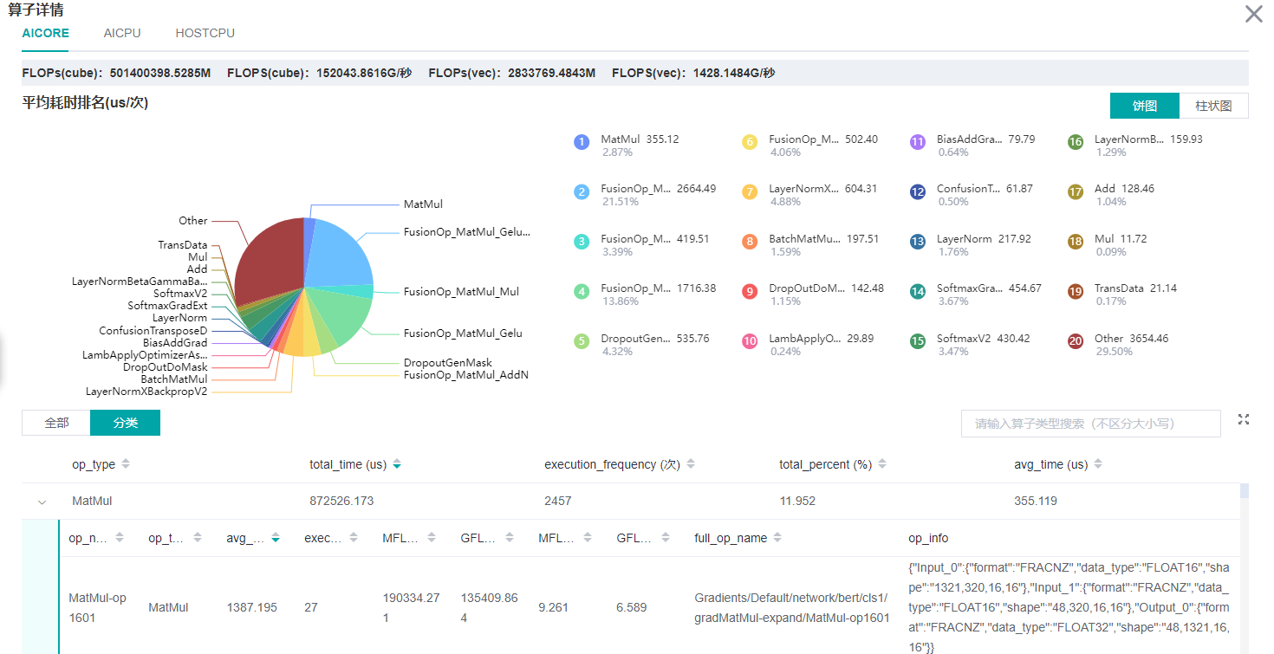Close the operator details panel

click(x=1253, y=14)
